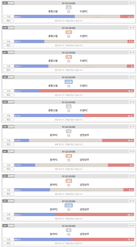Image resolution: width=137 pixels, height=247 pixels.
Task: Click the 일반 badge in match 130
Action: (x=69, y=131)
